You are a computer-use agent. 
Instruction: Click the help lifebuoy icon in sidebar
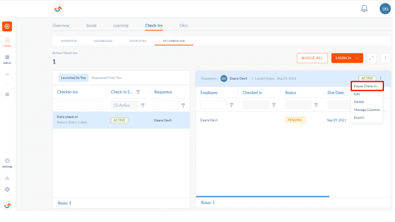(x=7, y=189)
